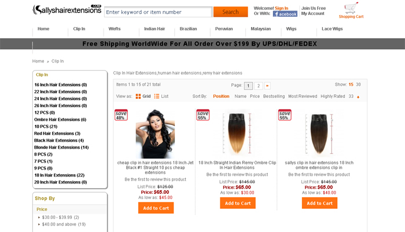Sign in with the Facebook button

click(x=285, y=14)
